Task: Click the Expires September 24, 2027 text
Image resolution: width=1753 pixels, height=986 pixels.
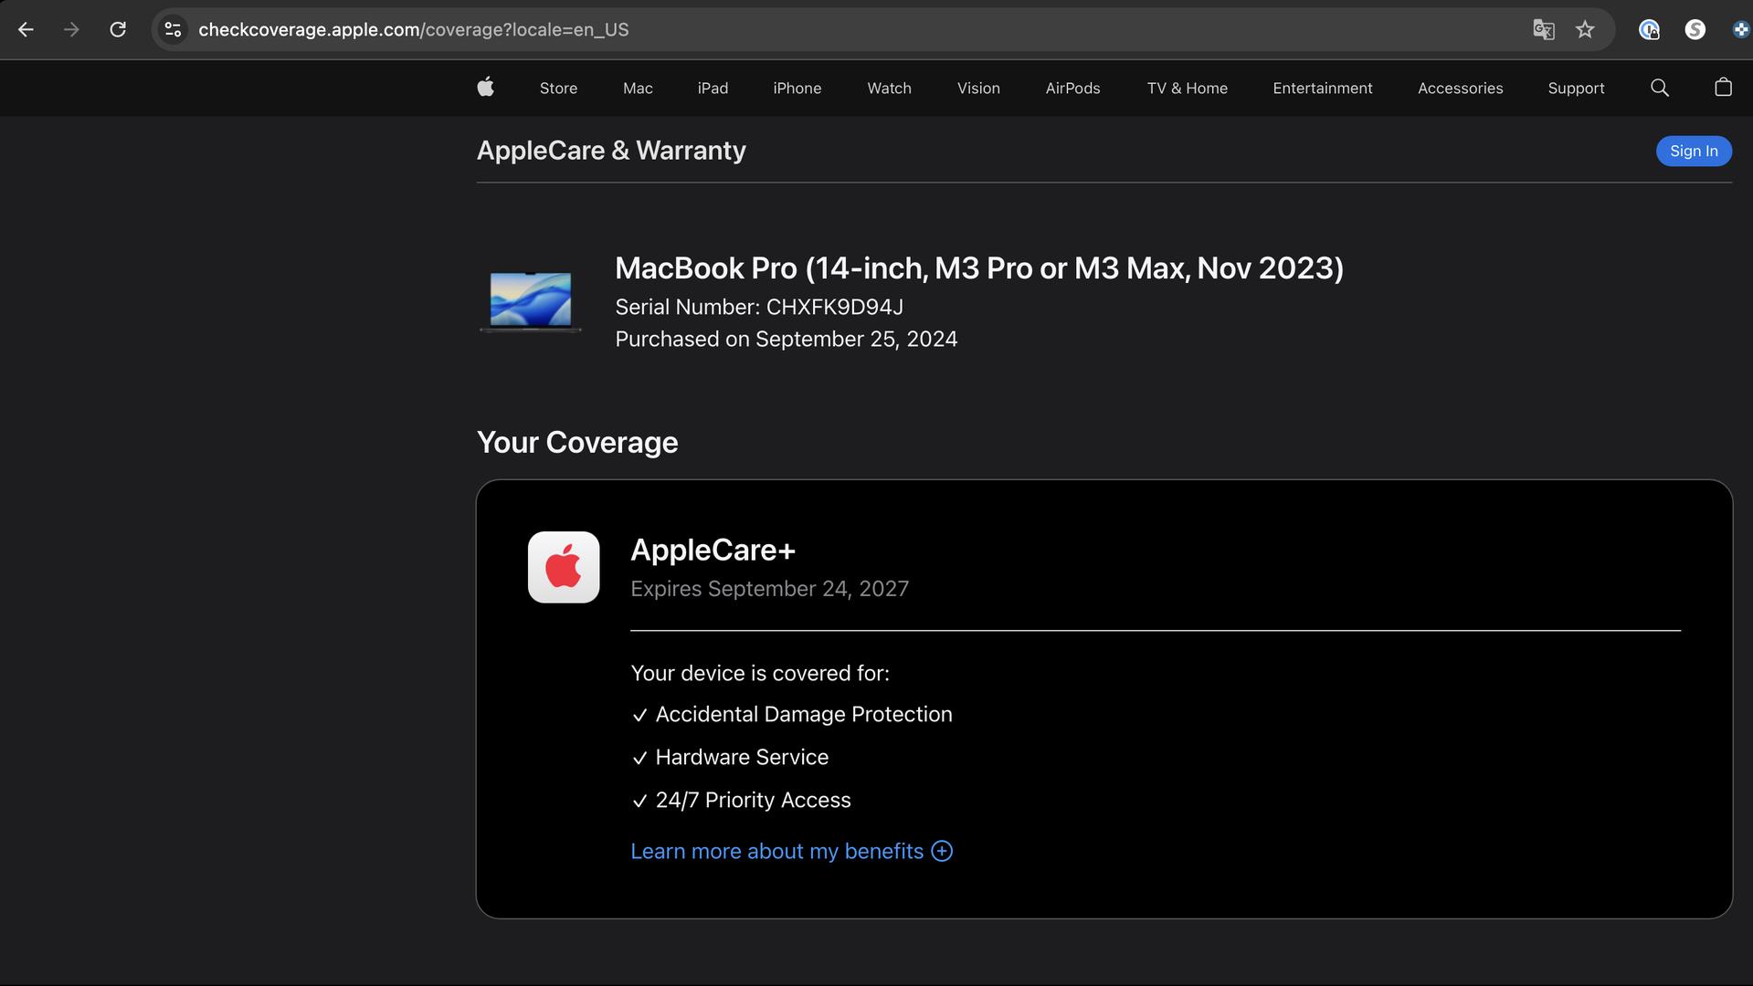Action: click(769, 589)
